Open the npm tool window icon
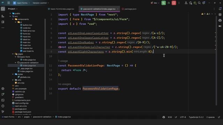 pos(220,26)
